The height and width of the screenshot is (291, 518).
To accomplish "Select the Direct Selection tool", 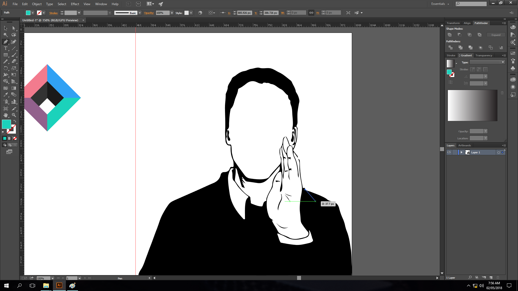I will tap(14, 28).
